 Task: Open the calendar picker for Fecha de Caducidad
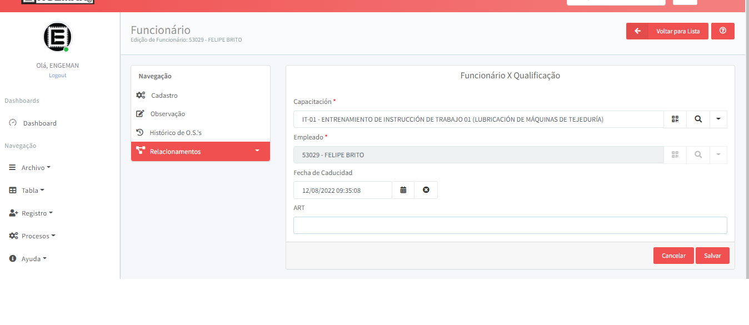[x=403, y=190]
